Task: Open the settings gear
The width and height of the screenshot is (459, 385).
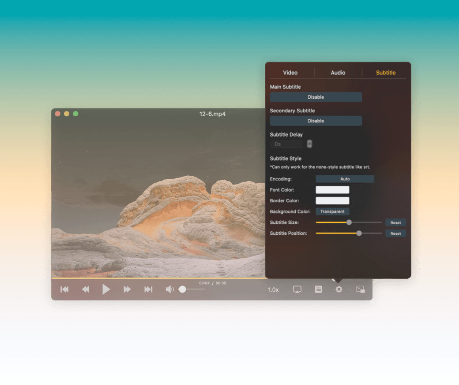Action: click(339, 289)
